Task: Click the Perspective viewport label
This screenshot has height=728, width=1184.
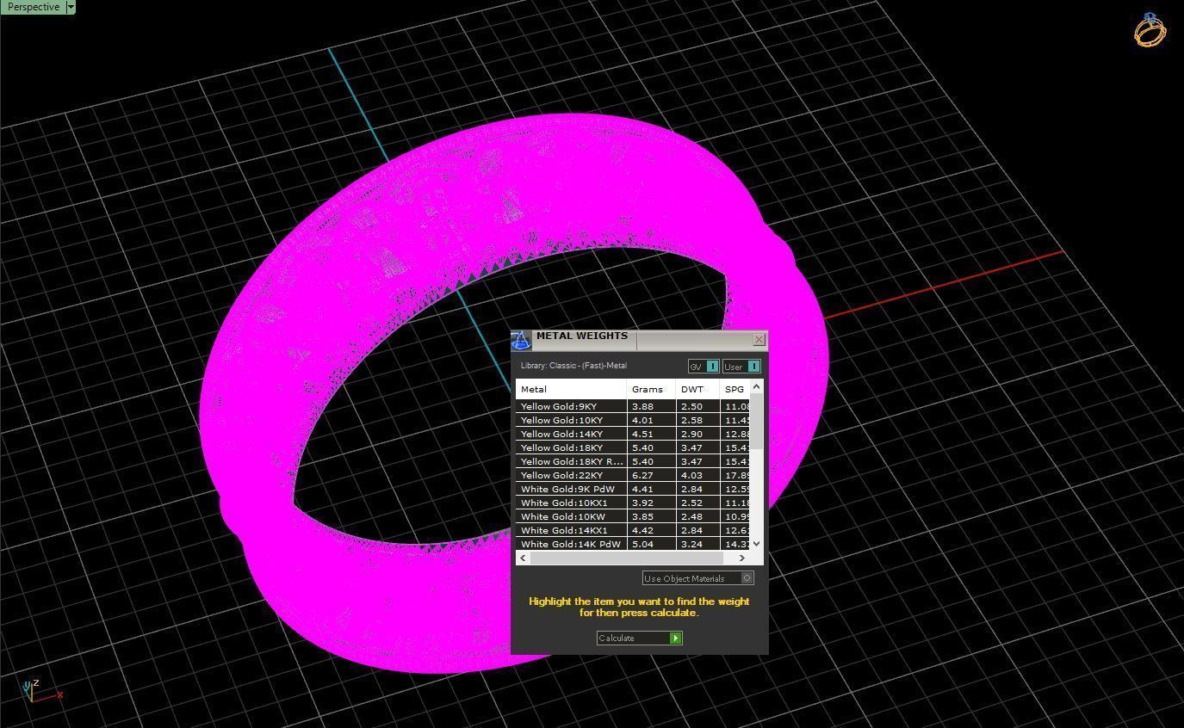Action: [x=34, y=7]
